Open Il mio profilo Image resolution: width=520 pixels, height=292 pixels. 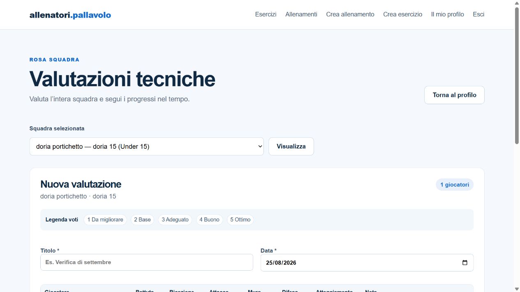point(447,14)
